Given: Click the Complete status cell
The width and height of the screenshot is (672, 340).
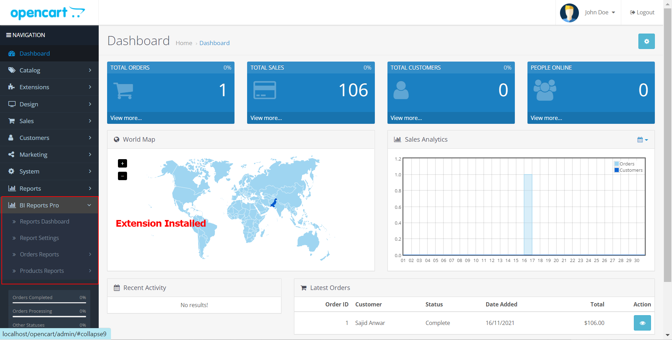Looking at the screenshot, I should coord(437,323).
